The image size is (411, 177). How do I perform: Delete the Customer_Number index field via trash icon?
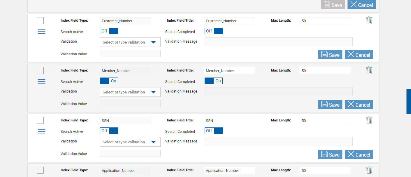pyautogui.click(x=369, y=20)
